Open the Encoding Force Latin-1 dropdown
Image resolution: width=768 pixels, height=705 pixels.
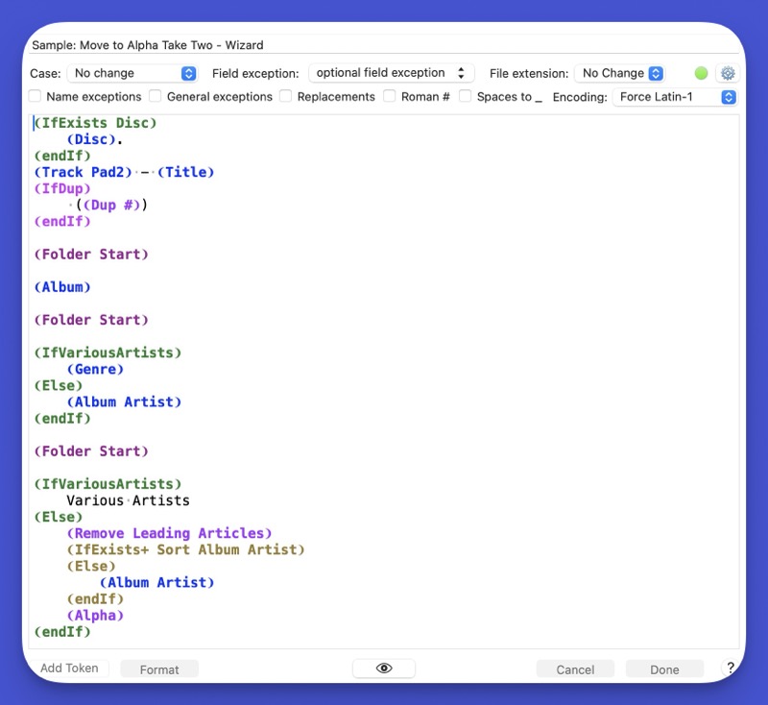point(675,97)
